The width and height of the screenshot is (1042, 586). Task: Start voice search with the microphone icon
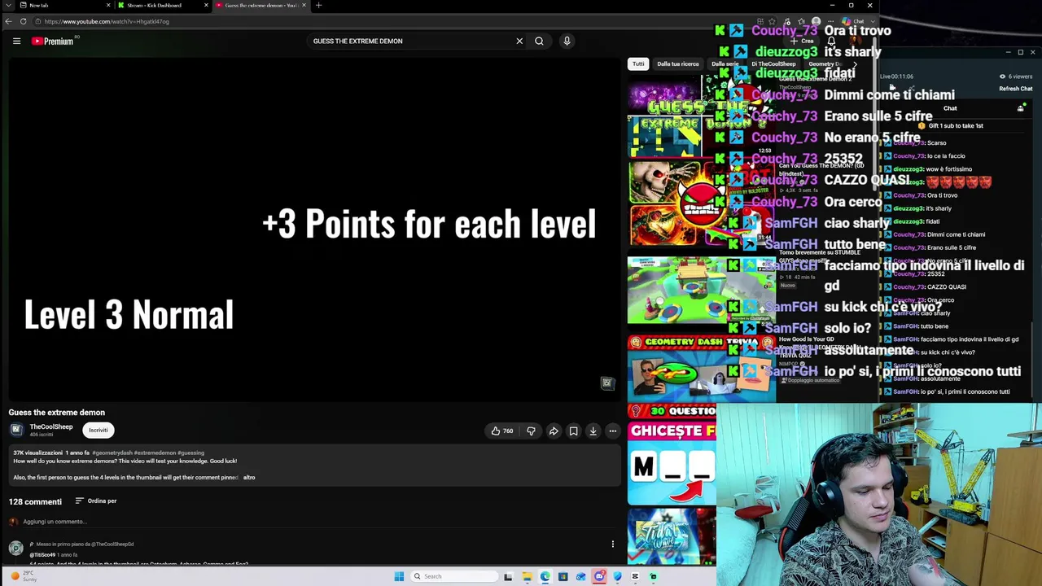(x=567, y=41)
